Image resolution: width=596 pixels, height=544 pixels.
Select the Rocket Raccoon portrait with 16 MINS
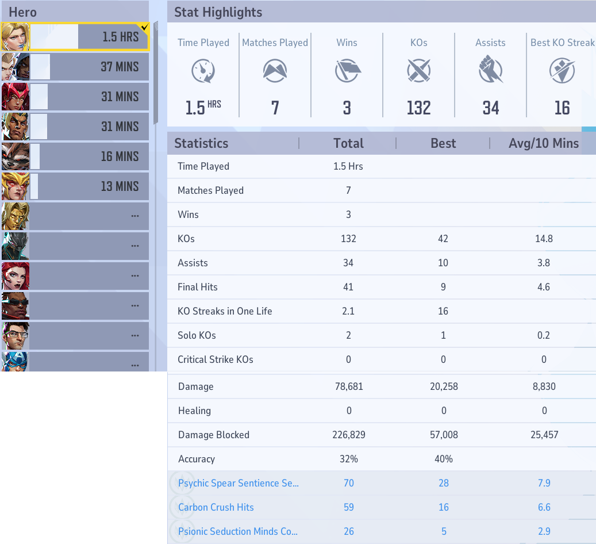(15, 156)
